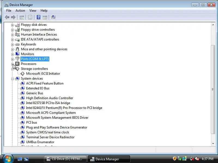The image size is (218, 163).
Task: Click the System devices category icon
Action: pos(17,79)
